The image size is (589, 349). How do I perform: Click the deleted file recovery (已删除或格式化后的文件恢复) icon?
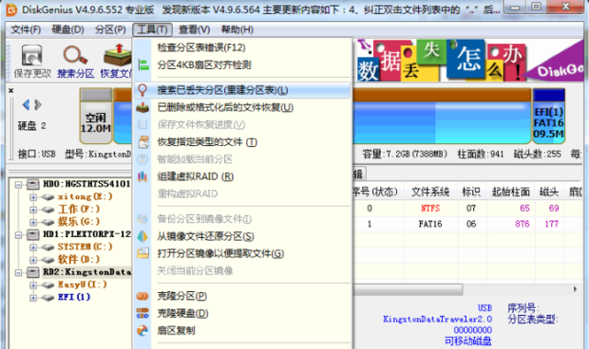(142, 107)
